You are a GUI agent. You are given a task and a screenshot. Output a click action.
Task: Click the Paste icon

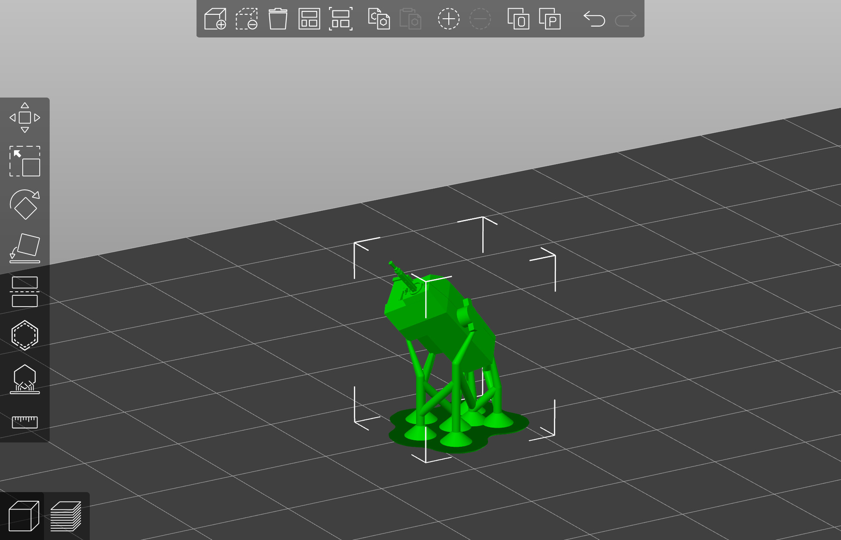pyautogui.click(x=410, y=19)
